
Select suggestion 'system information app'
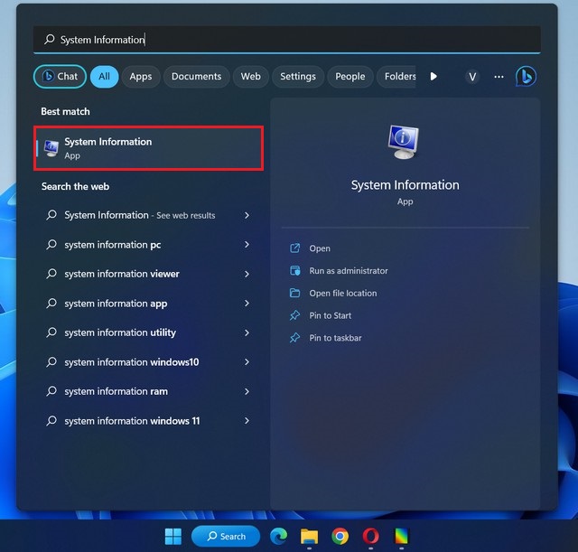(148, 304)
